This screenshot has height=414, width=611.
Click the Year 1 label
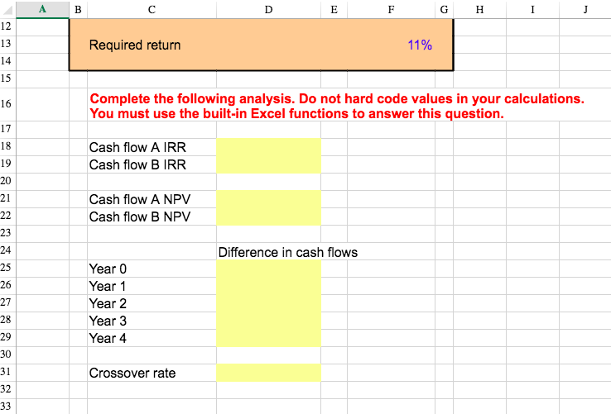(x=108, y=287)
